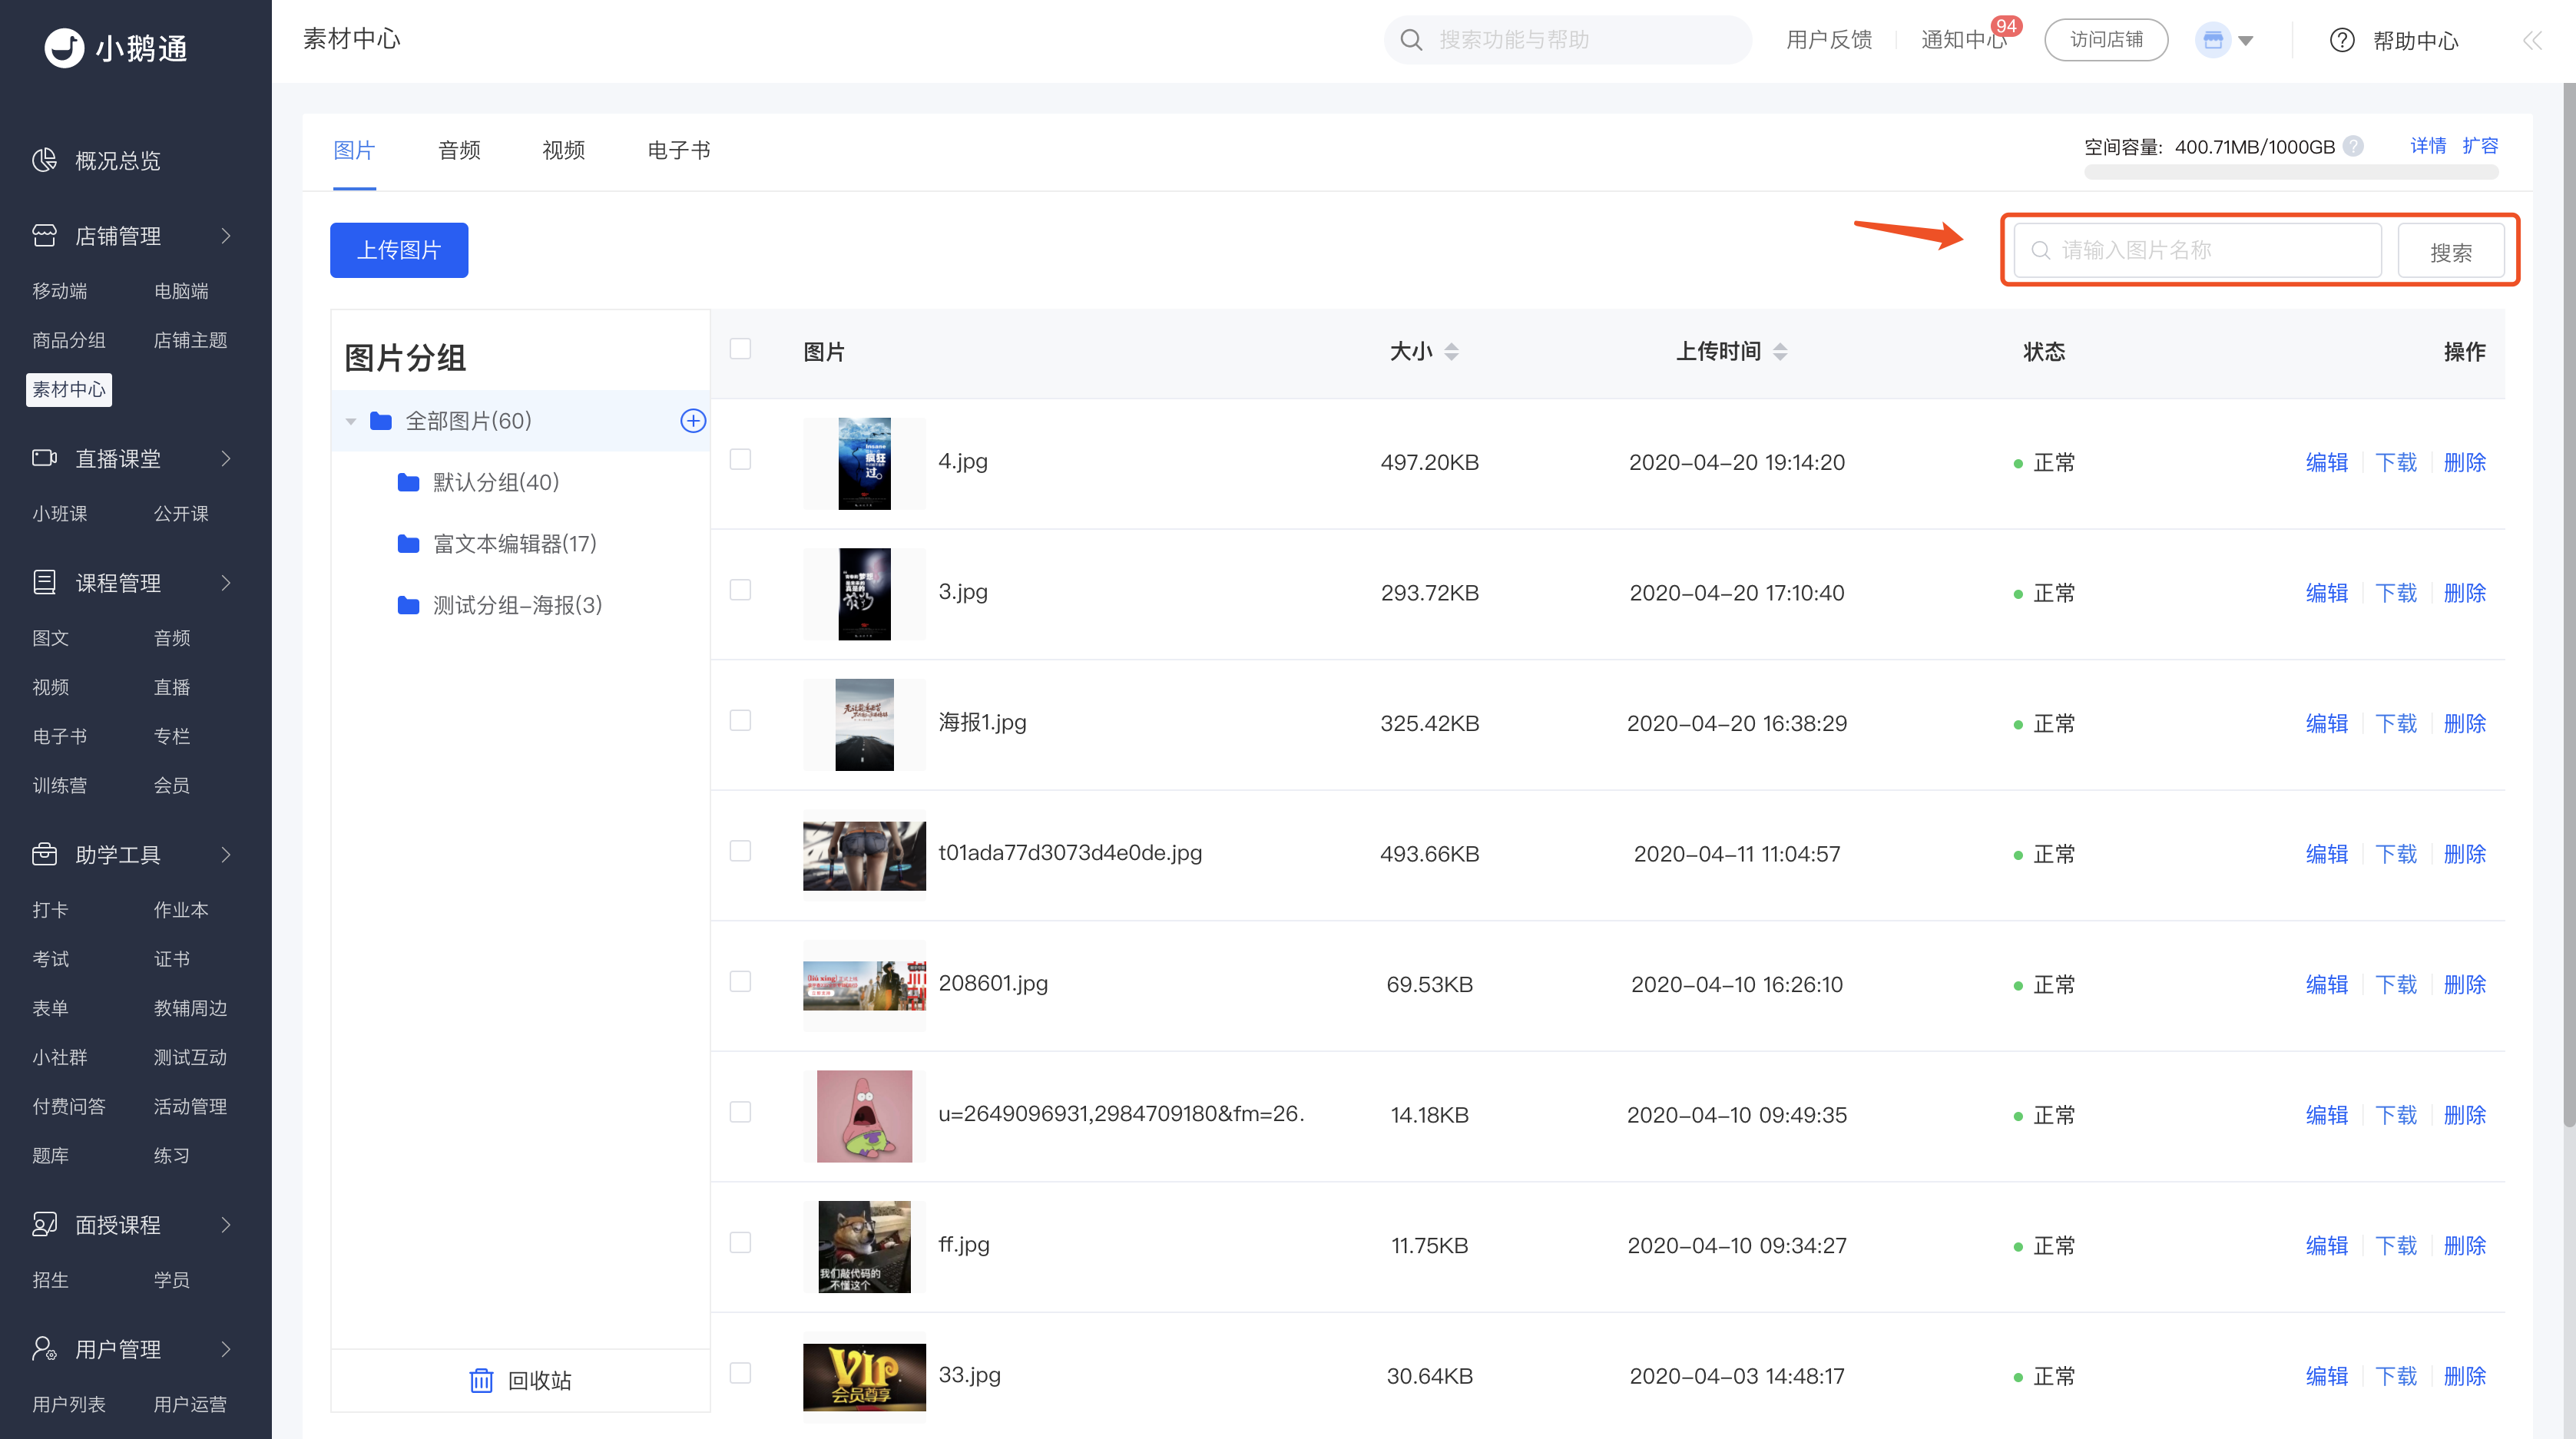Click 编辑 for 3.jpg
Screen dimensions: 2576x1439
pos(2327,593)
